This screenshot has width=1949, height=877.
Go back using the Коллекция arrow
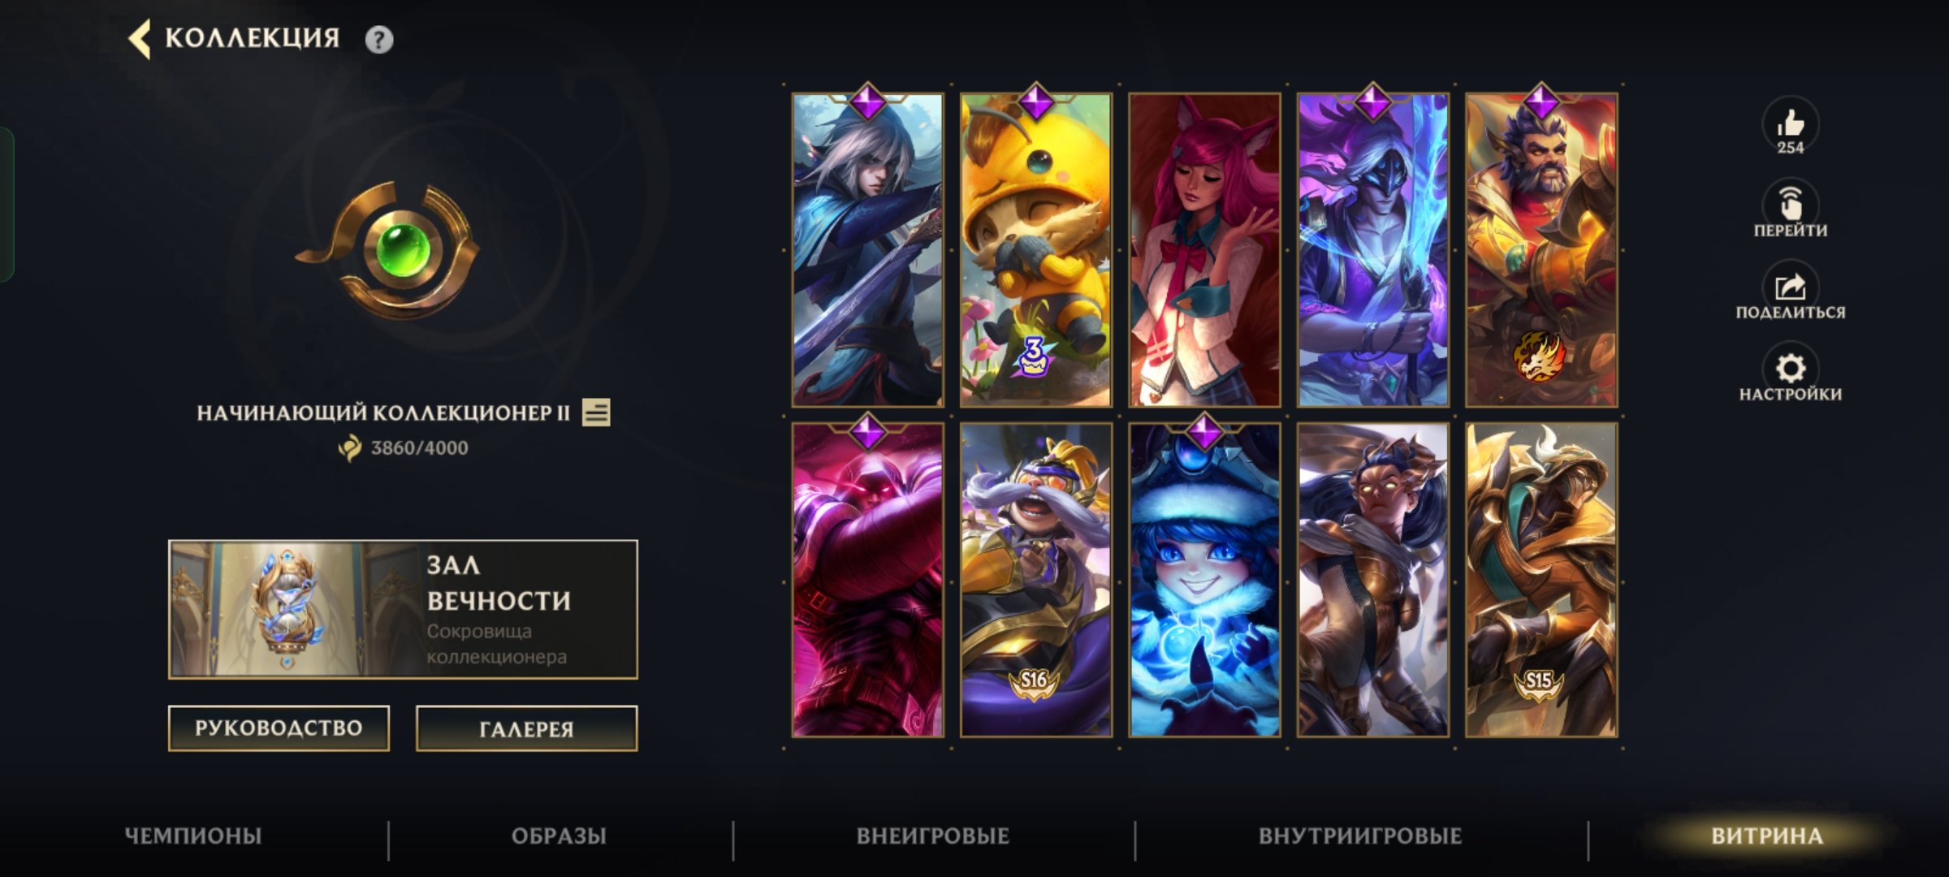140,39
